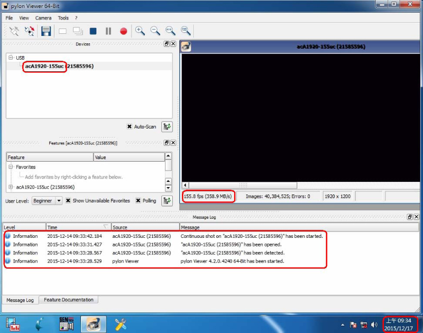Click the close camera connection icon

(x=30, y=31)
